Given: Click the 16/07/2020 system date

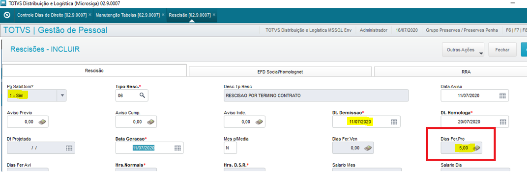Looking at the screenshot, I should [407, 30].
